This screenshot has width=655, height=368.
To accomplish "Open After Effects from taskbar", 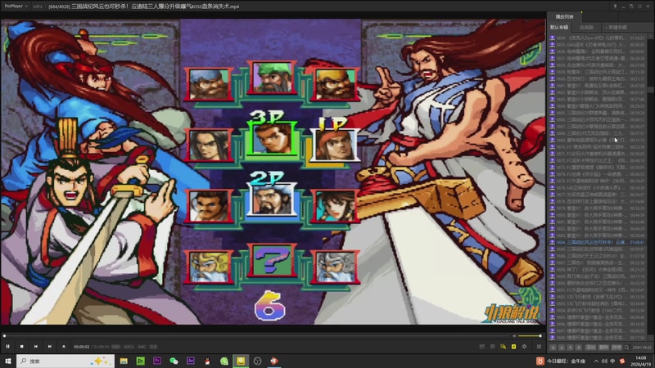I will pyautogui.click(x=191, y=361).
